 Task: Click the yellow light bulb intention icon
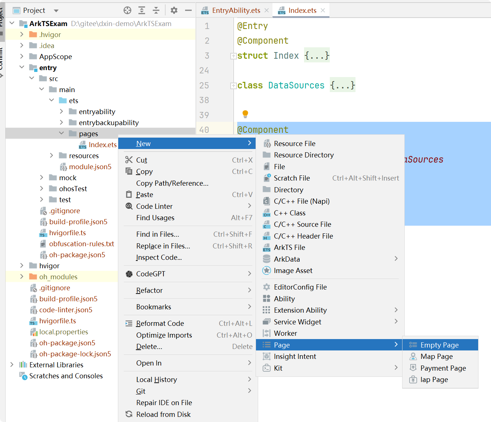245,114
